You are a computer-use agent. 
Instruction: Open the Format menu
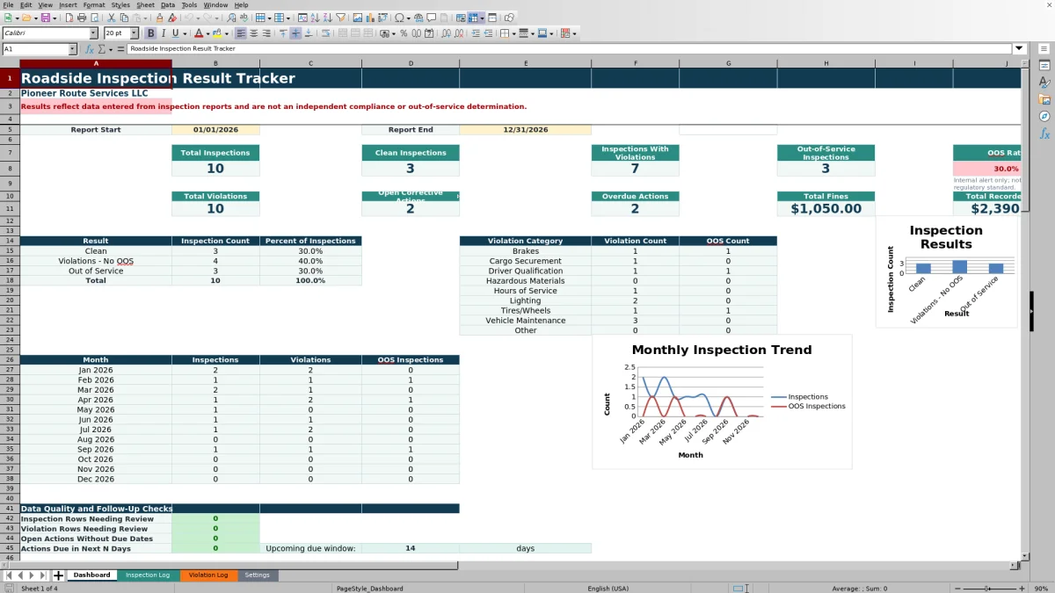click(94, 4)
